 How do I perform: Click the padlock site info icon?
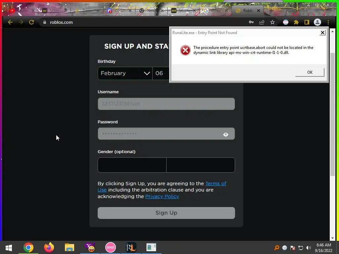45,22
